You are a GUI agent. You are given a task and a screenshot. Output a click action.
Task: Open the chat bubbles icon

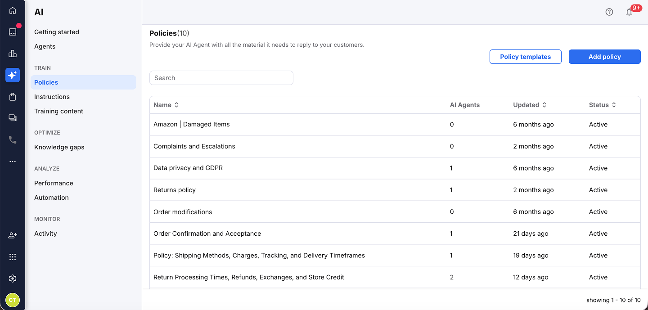13,118
